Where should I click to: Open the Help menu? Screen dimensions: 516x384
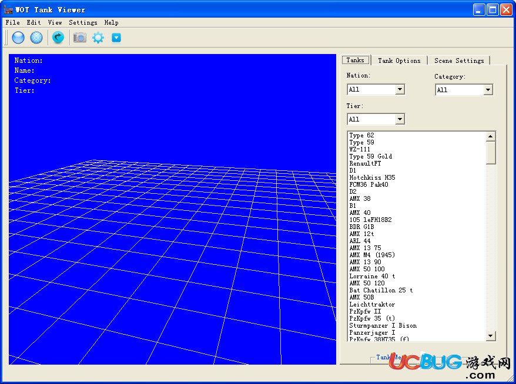pos(111,22)
